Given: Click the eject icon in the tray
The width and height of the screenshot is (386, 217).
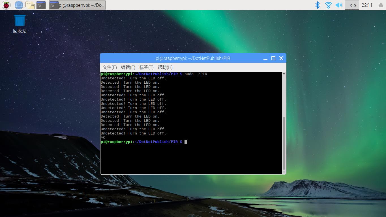Looking at the screenshot, I should 381,5.
